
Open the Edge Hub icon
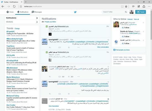pyautogui.click(x=133, y=6)
